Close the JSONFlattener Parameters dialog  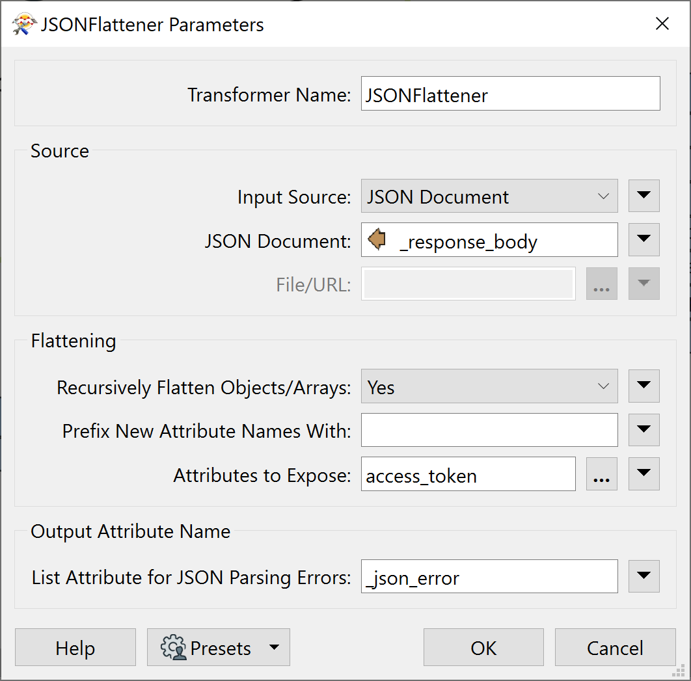coord(662,25)
